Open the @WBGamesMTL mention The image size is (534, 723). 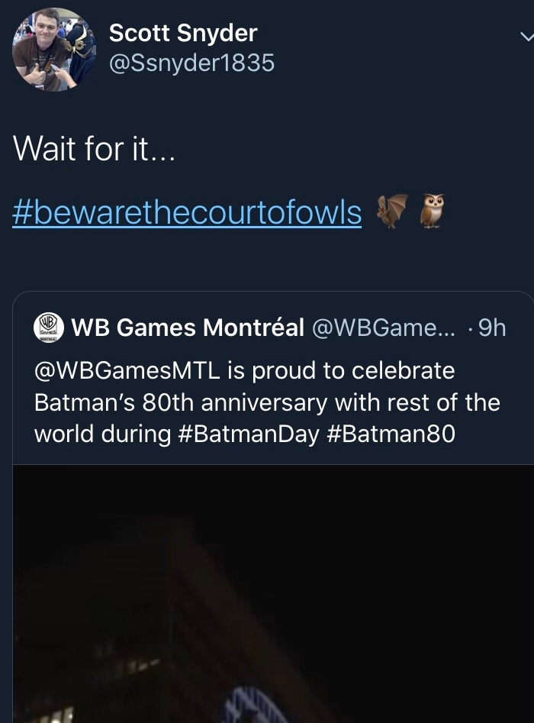tap(127, 371)
